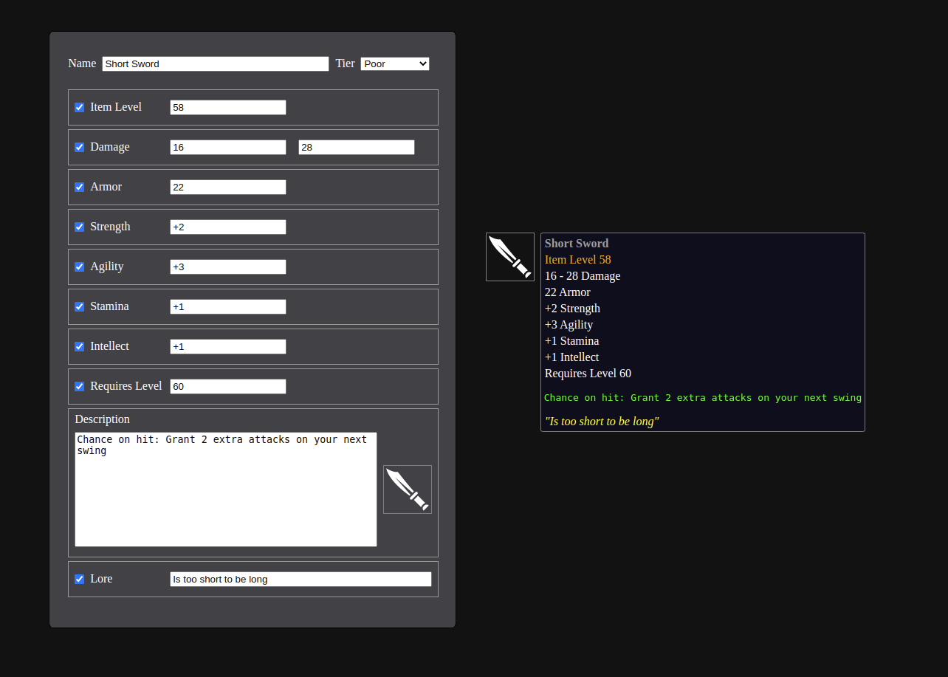Click the +1 Stamina tooltip line
Screen dimensions: 948x677
[x=571, y=341]
